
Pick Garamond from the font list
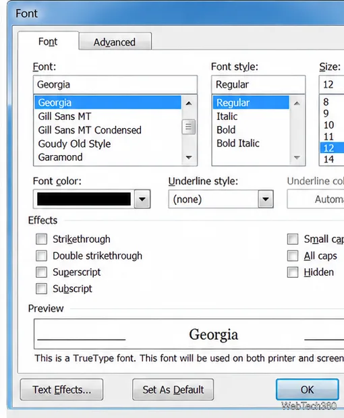tap(108, 157)
